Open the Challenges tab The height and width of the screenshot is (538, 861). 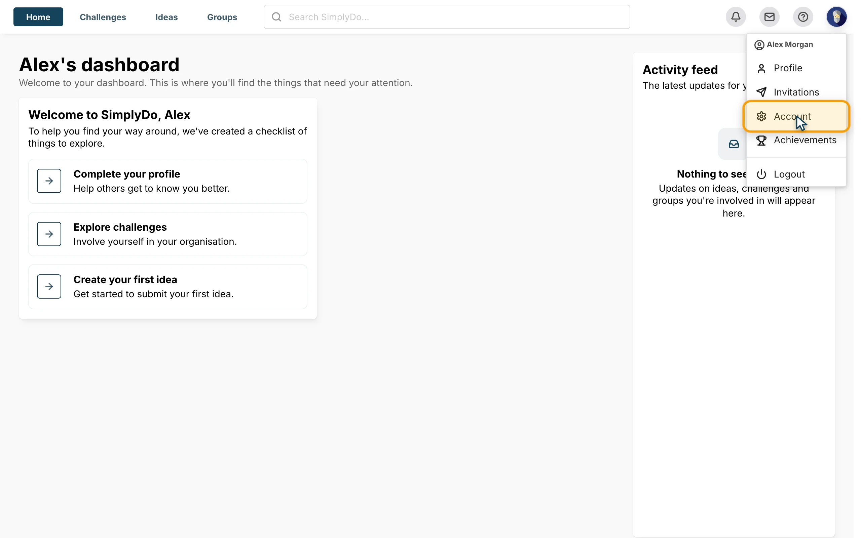[103, 17]
